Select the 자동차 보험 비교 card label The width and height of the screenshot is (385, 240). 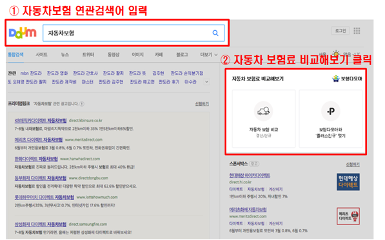(x=264, y=129)
